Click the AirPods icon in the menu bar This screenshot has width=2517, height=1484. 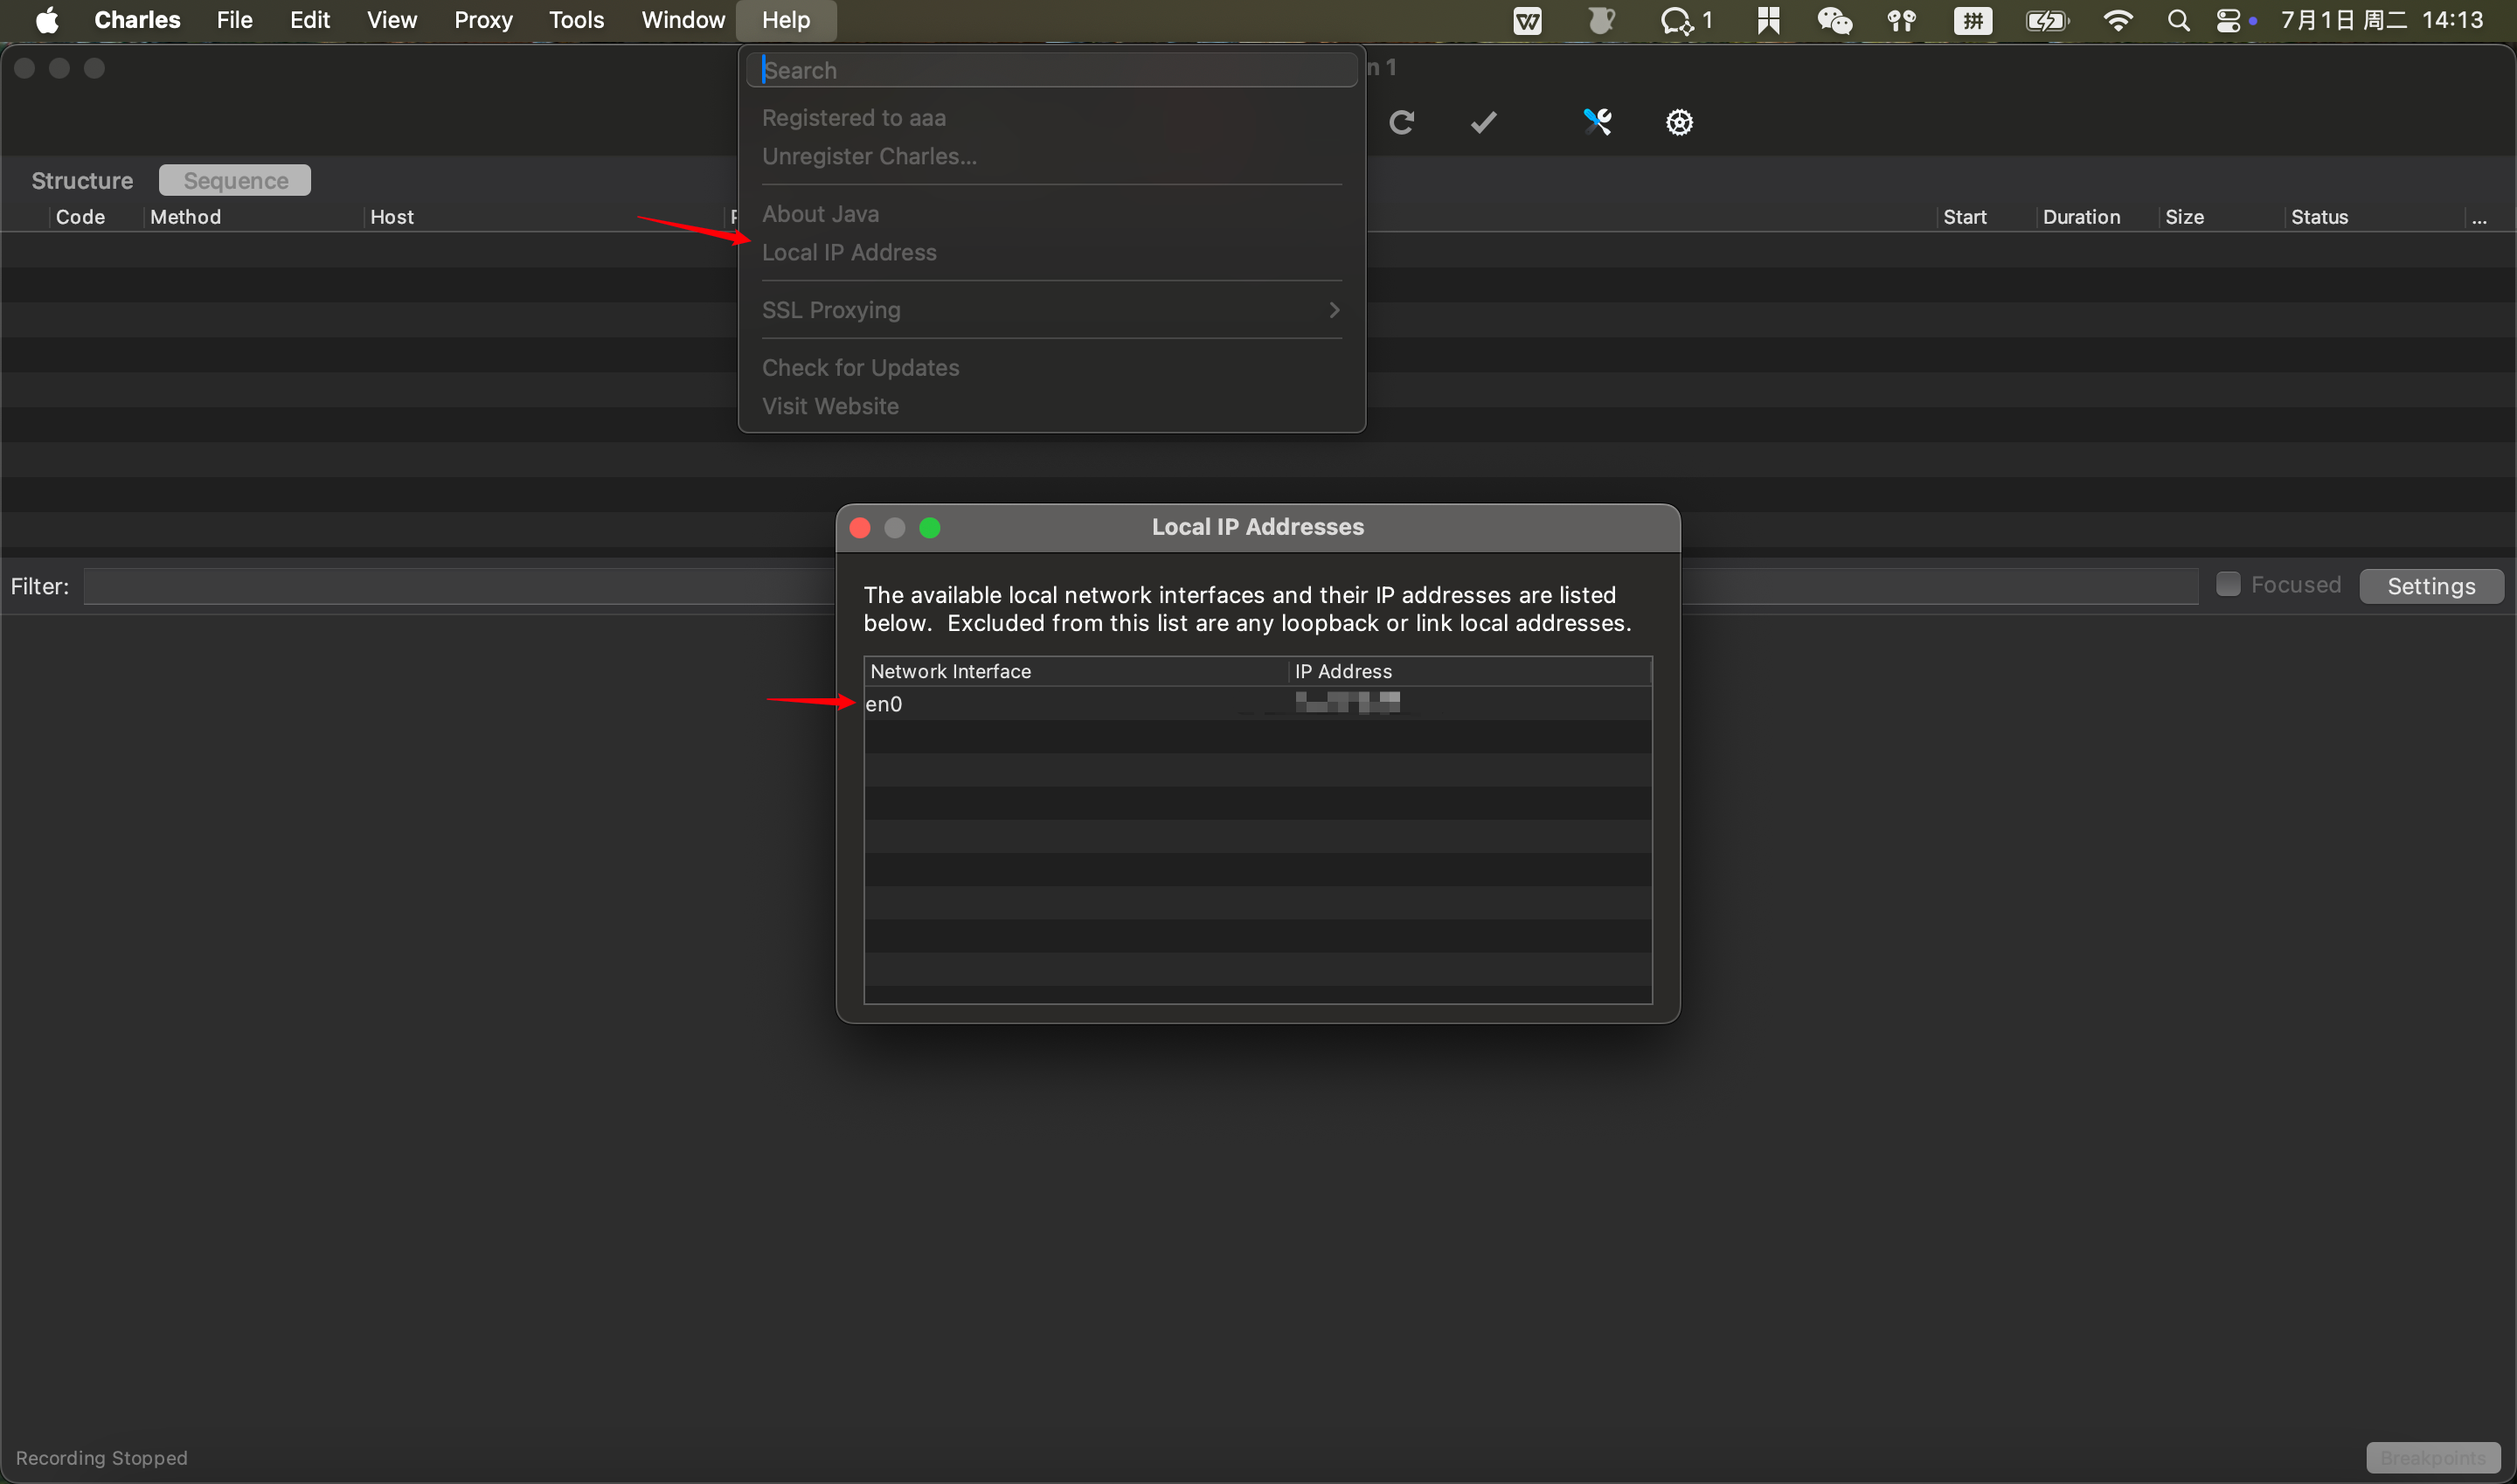coord(1902,20)
